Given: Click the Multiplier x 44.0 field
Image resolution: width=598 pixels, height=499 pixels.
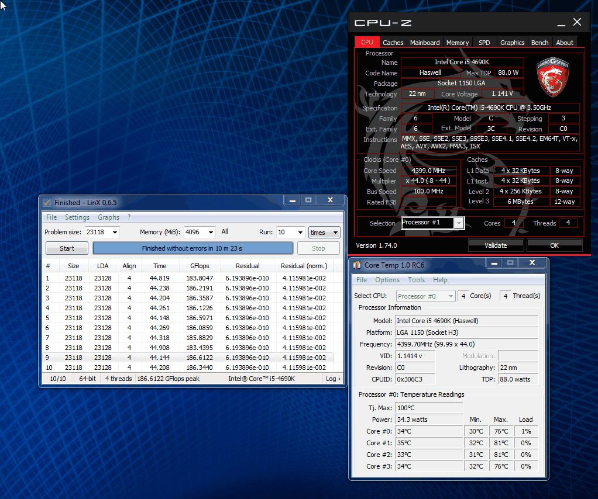Looking at the screenshot, I should [429, 181].
